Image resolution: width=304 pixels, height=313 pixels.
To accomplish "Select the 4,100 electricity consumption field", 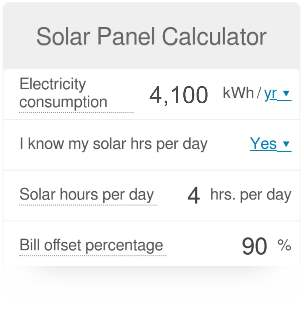I will click(x=179, y=95).
